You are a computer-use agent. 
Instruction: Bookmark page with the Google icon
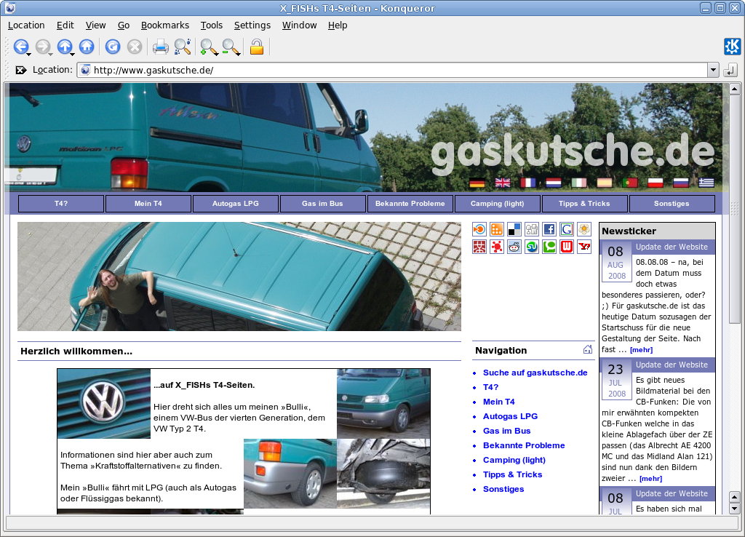[566, 229]
